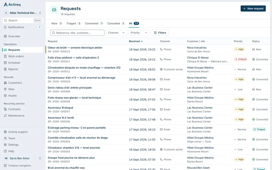Click the magnifier icon in sidebar Search

click(x=6, y=20)
